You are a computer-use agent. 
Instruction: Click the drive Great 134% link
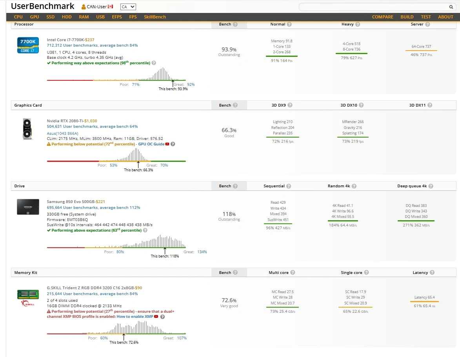click(202, 252)
